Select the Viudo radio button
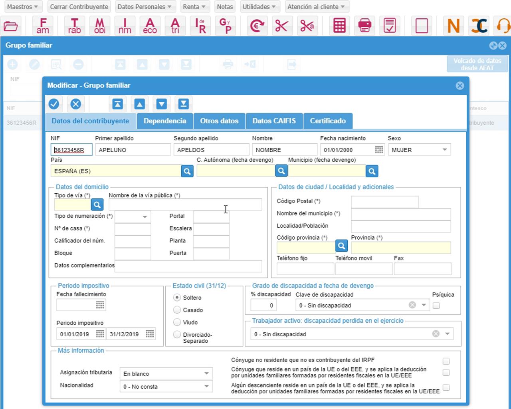 pyautogui.click(x=177, y=322)
